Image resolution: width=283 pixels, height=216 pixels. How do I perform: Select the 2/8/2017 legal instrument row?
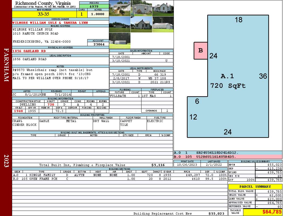141,78
